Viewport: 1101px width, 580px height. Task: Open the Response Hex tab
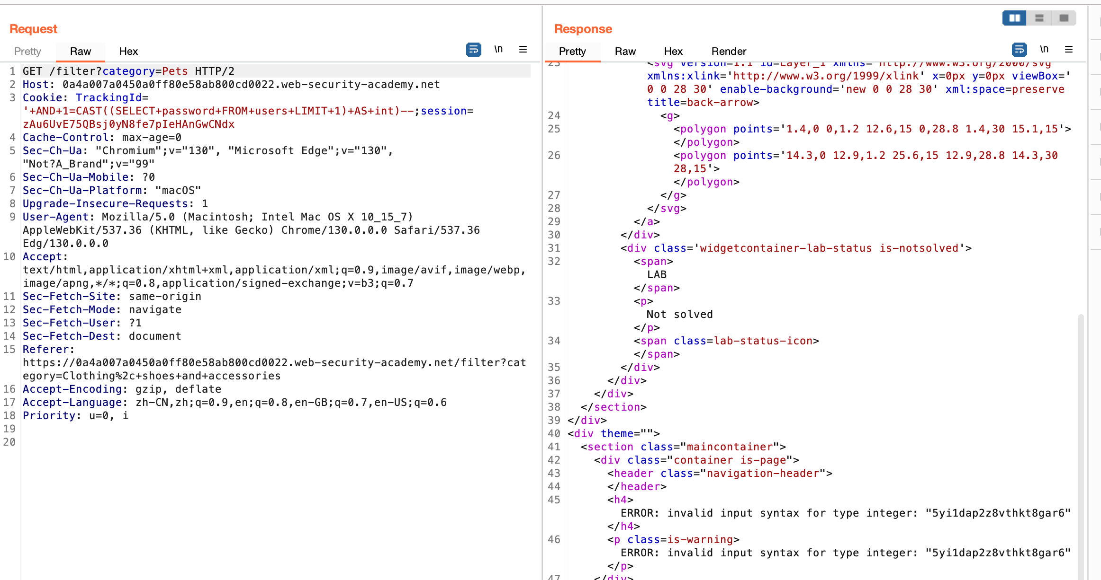pos(673,52)
